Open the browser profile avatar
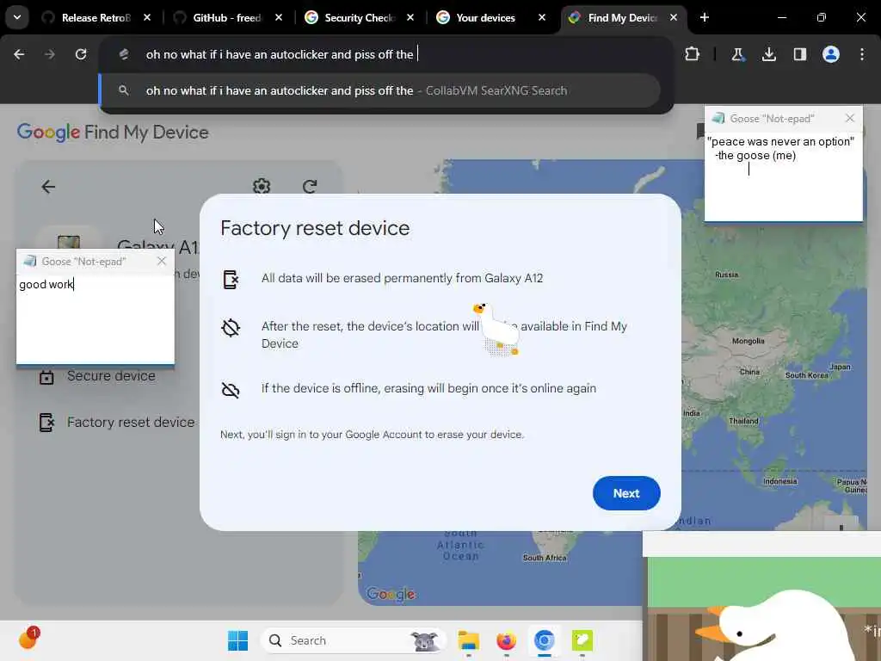 830,54
